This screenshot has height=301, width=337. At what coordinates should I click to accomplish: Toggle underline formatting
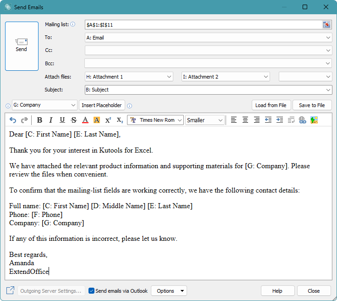click(62, 120)
